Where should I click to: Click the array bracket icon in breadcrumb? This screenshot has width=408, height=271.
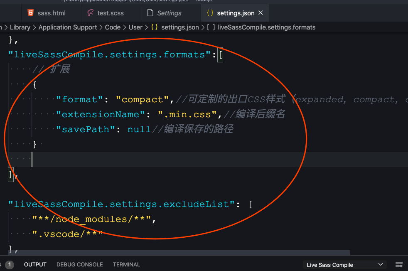211,27
